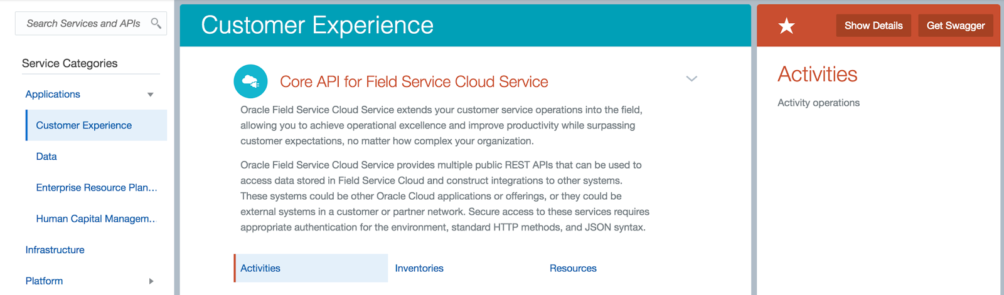Focus the Search Services and APIs field
This screenshot has width=1004, height=295.
(x=83, y=24)
